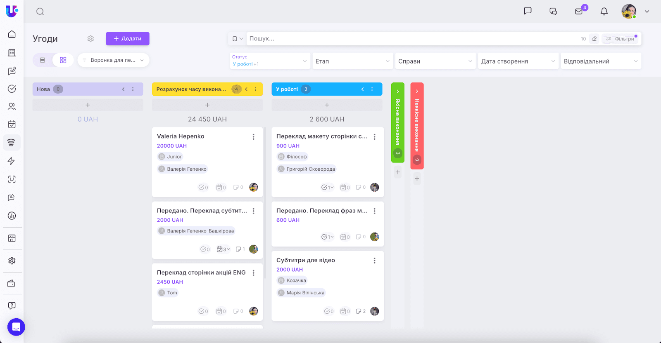The image size is (661, 343).
Task: Add a deal to the Нова column
Action: click(88, 105)
